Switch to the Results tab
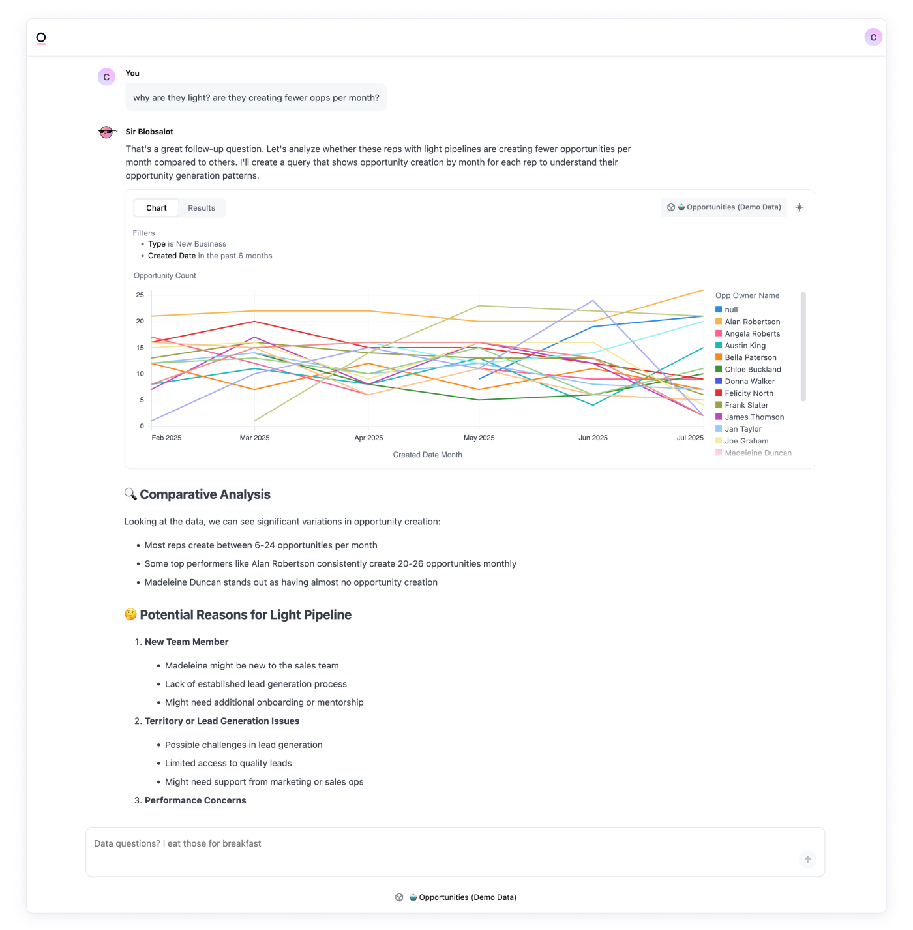 tap(202, 208)
